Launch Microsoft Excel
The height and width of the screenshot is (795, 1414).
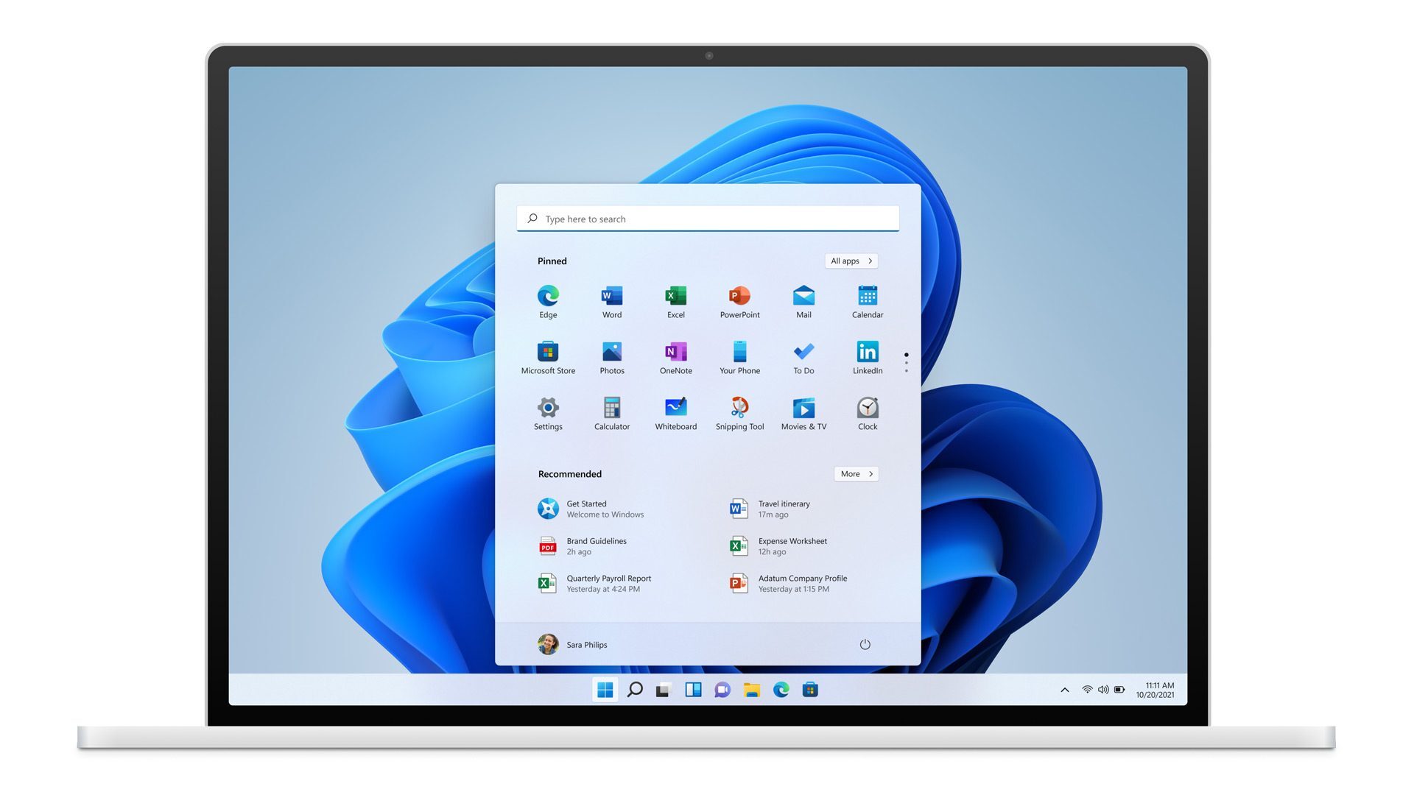676,301
